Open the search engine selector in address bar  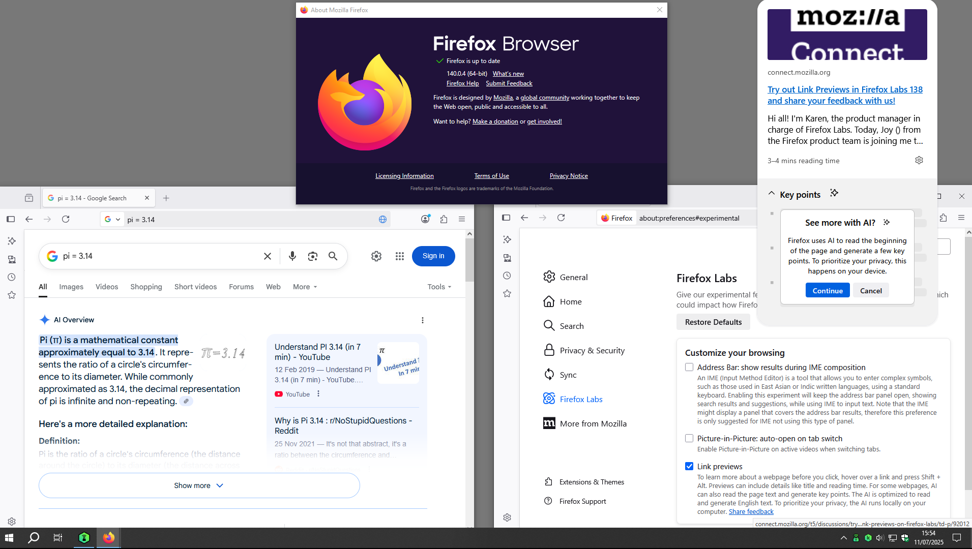click(112, 220)
